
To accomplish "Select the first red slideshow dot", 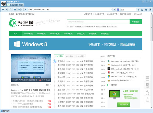I will [40, 80].
